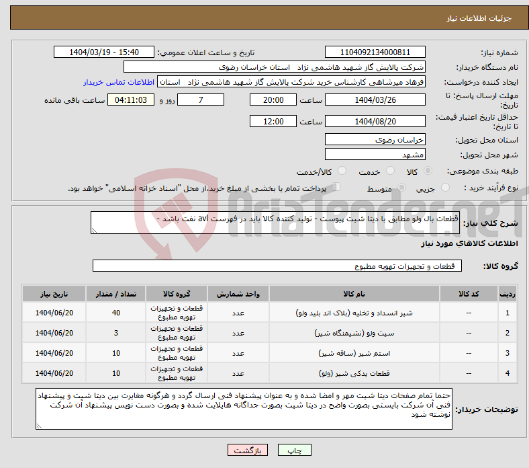Select the کالا/خدمت radio button
529x468 pixels.
point(342,171)
